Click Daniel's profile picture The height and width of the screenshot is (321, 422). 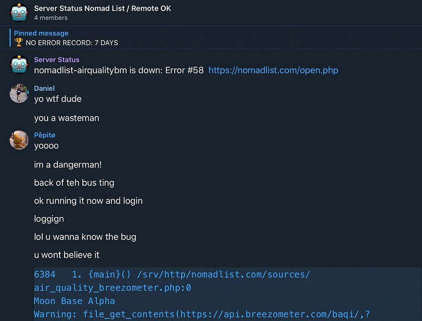click(x=19, y=93)
